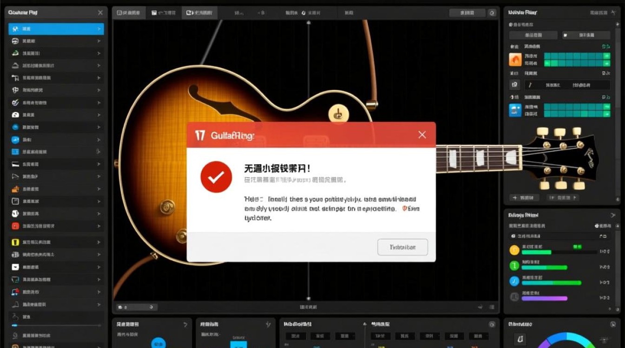Click the circular refresh icon at toolbar right
Viewport: 625px width, 348px height.
[x=492, y=13]
